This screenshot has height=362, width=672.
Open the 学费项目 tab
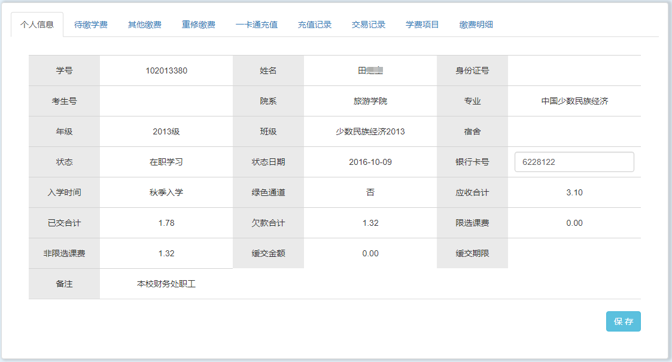coord(422,24)
